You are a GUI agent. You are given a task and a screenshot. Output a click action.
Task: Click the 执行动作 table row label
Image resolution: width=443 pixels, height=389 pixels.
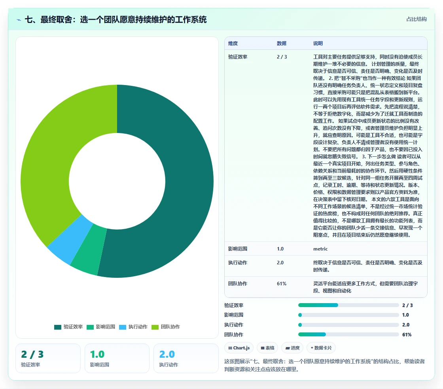[238, 263]
